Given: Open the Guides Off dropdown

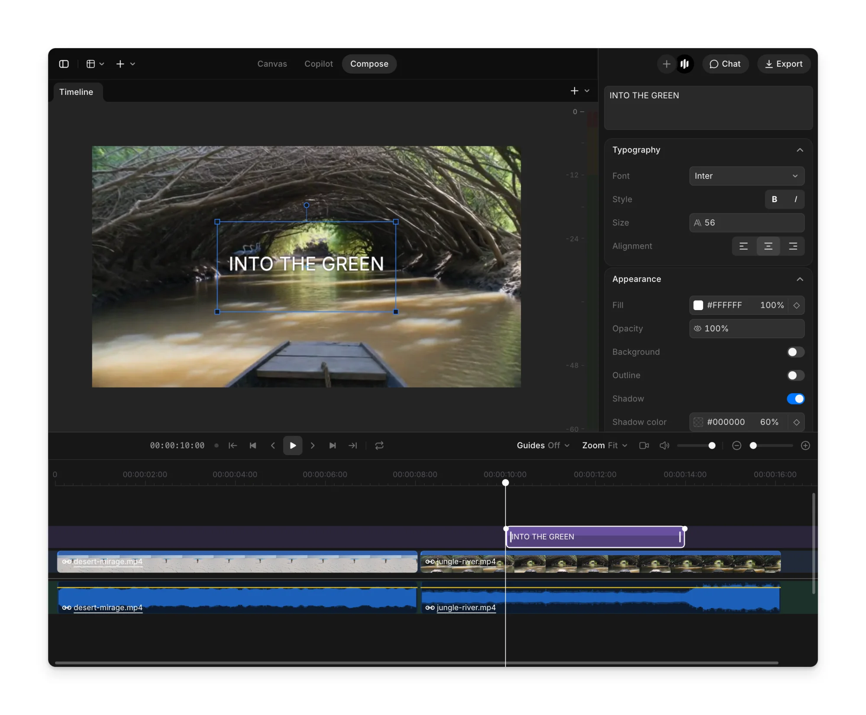Looking at the screenshot, I should click(543, 446).
